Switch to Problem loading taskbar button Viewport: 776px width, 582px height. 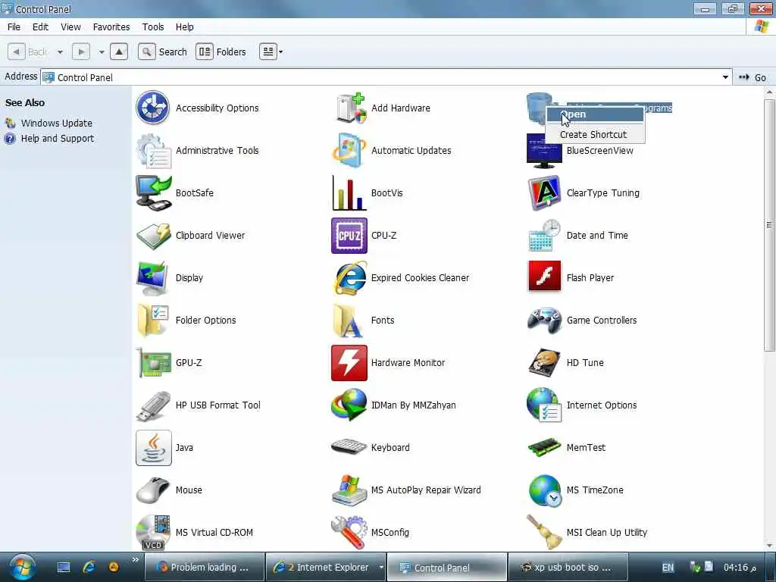click(x=205, y=567)
